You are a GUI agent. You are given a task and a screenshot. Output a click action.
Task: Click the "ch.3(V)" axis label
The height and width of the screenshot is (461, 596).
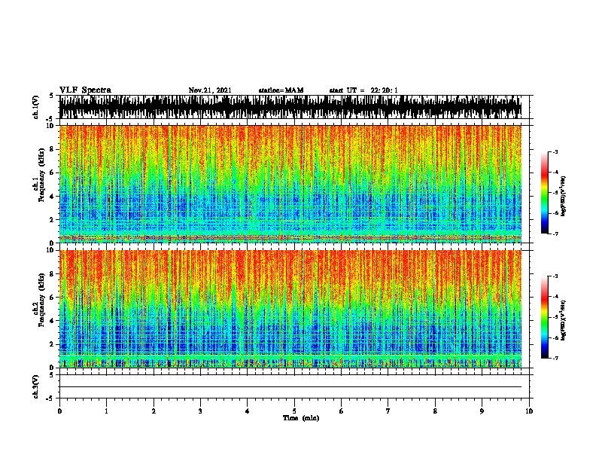35,387
